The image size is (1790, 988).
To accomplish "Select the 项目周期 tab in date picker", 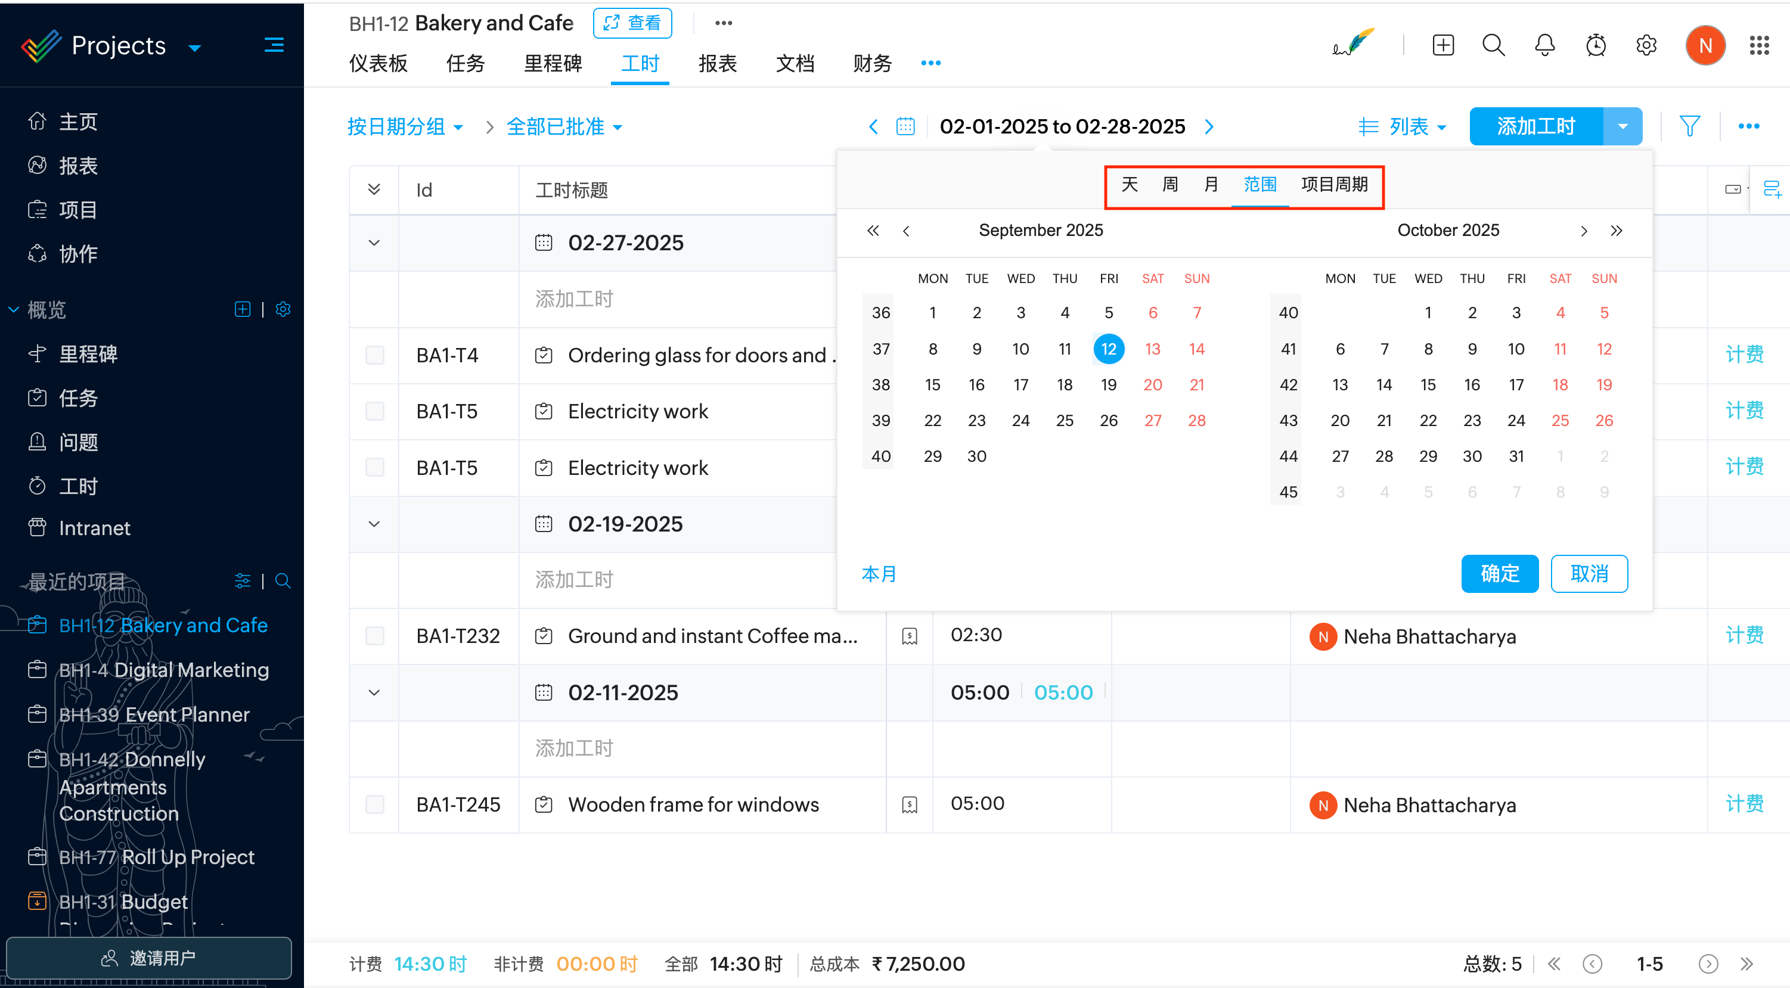I will pyautogui.click(x=1334, y=185).
